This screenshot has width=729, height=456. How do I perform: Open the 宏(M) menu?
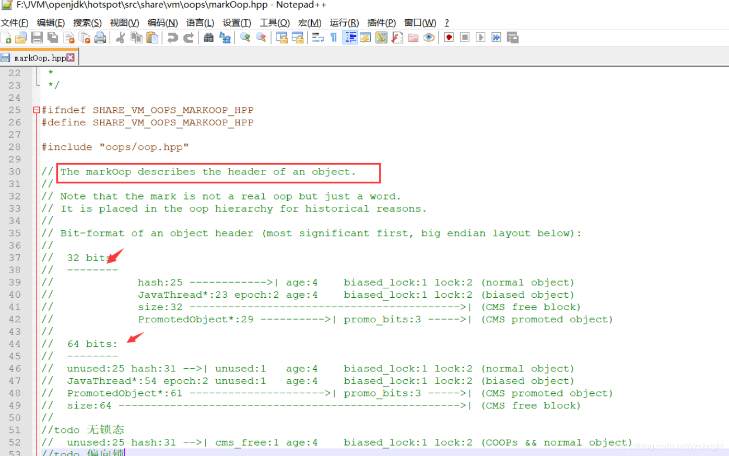(310, 22)
